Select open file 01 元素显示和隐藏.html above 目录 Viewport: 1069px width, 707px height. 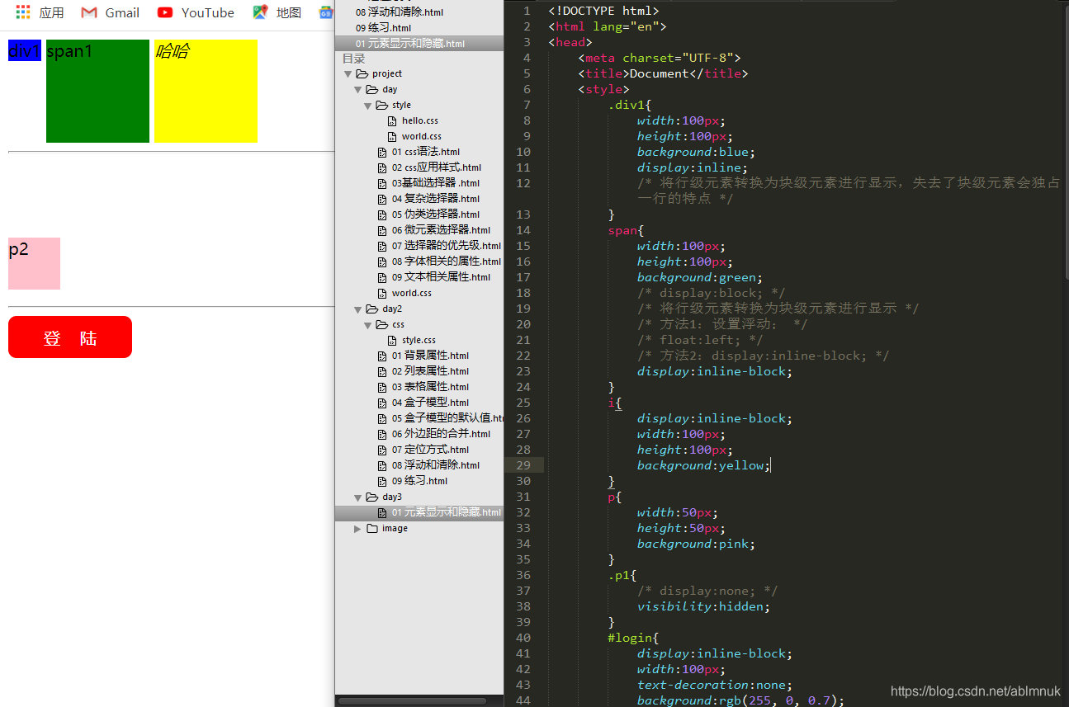point(410,44)
